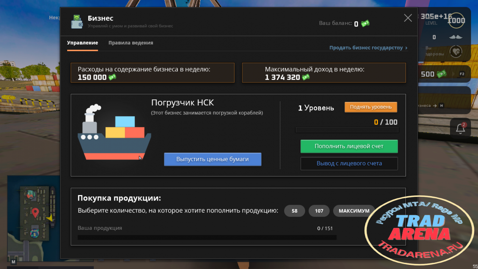Click the cargo ship business image
Image resolution: width=478 pixels, height=269 pixels.
coord(114,132)
